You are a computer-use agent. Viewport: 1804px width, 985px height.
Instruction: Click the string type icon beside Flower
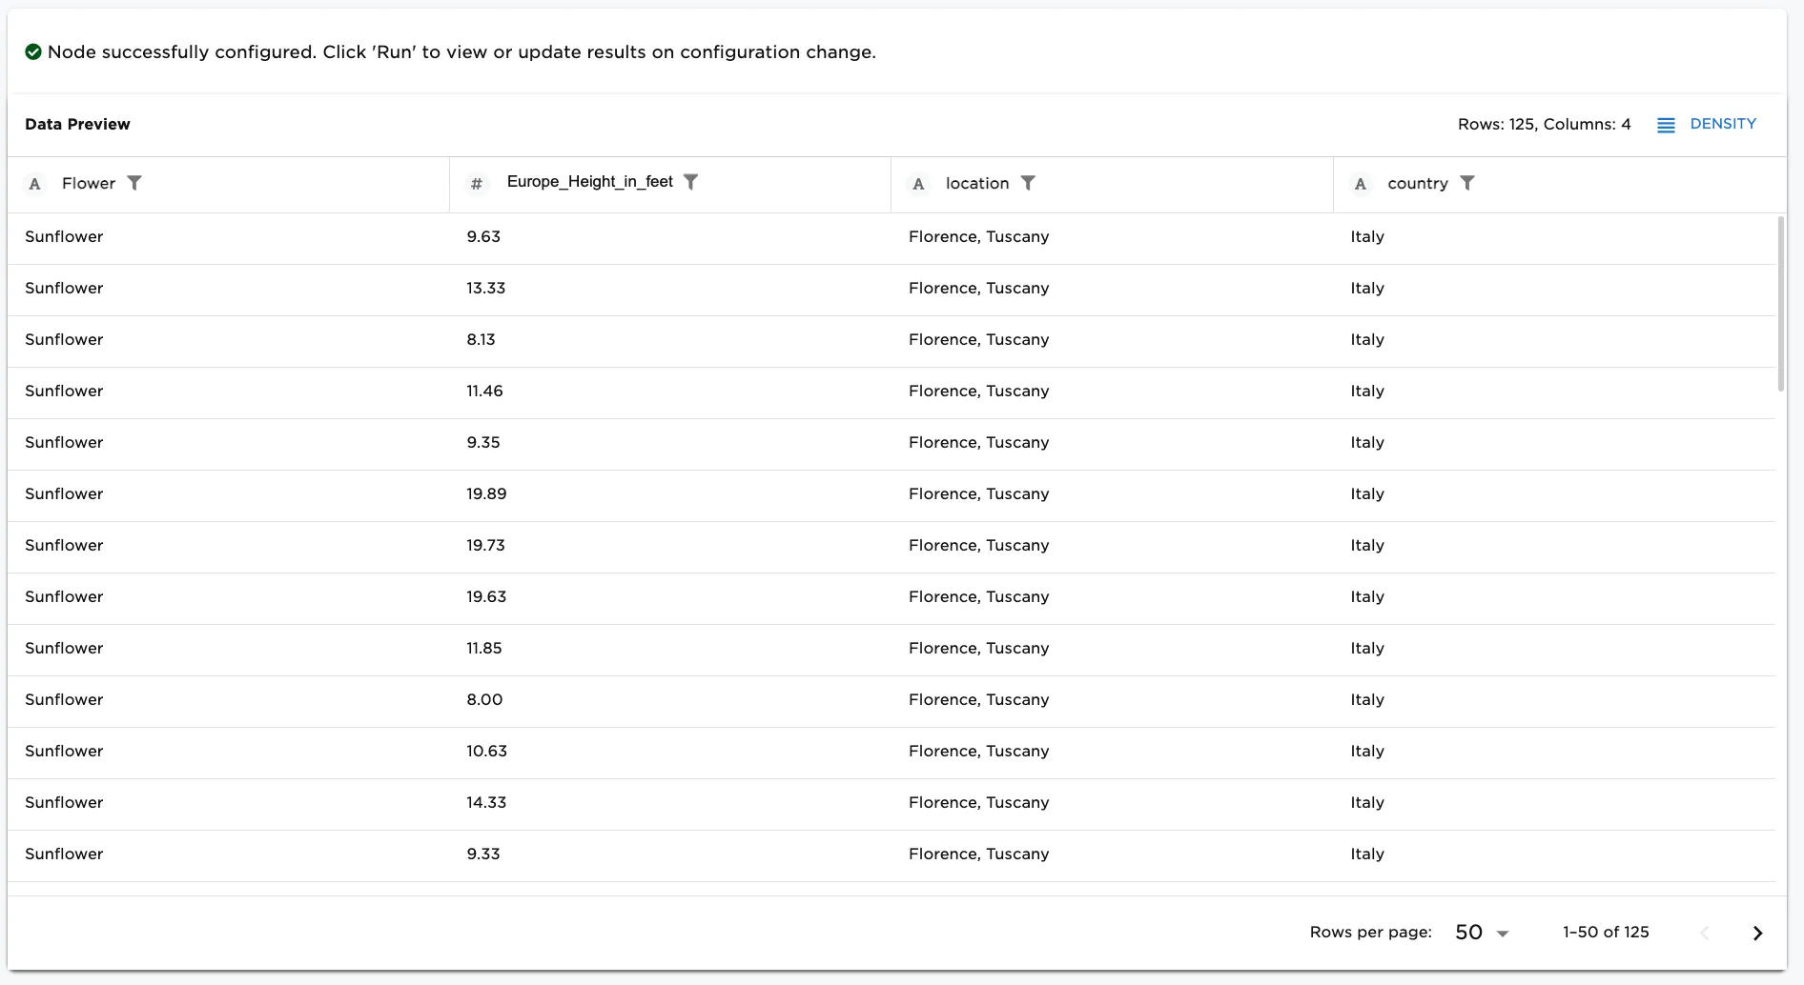pos(35,184)
